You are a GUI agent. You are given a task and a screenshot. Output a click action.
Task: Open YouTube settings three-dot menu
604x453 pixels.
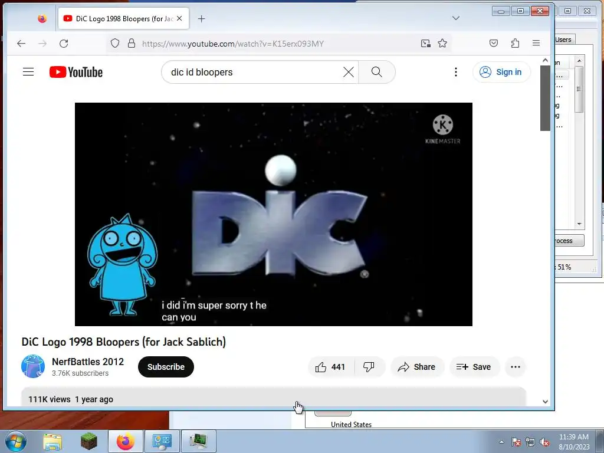(456, 72)
